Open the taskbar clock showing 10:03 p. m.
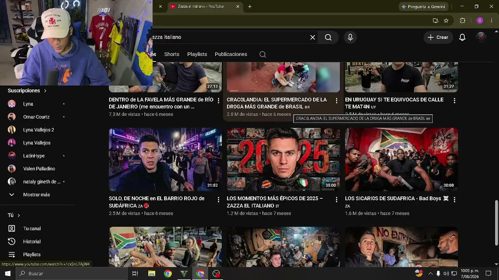The image size is (499, 280). tap(470, 274)
